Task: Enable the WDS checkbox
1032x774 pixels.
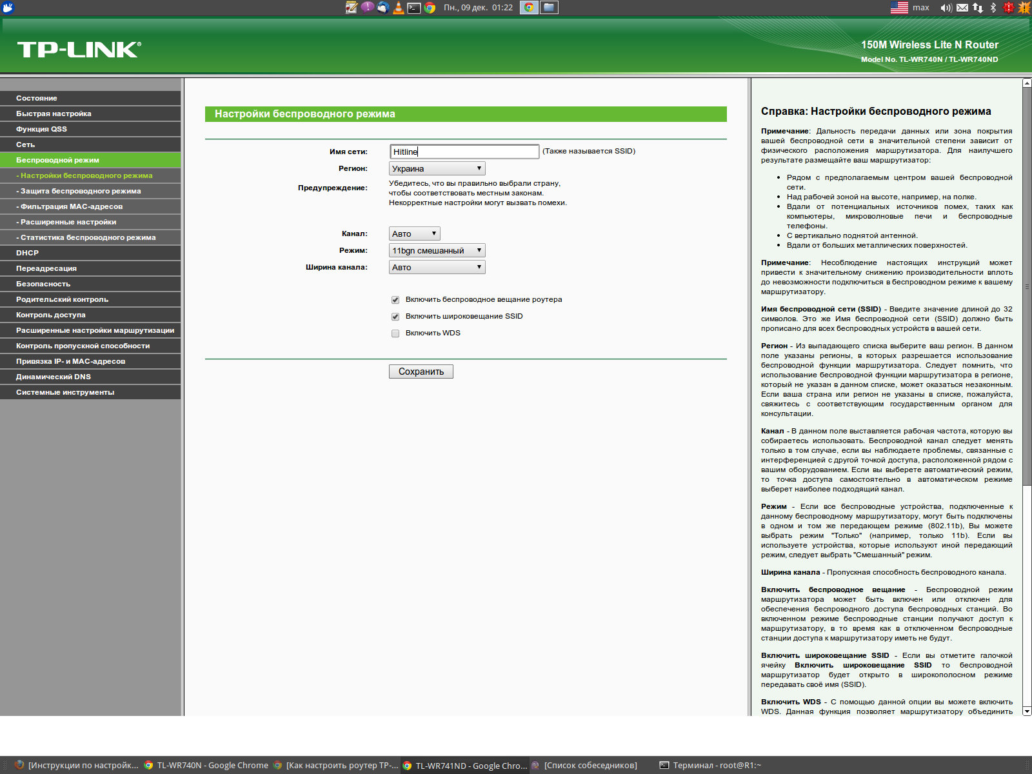Action: pos(395,333)
